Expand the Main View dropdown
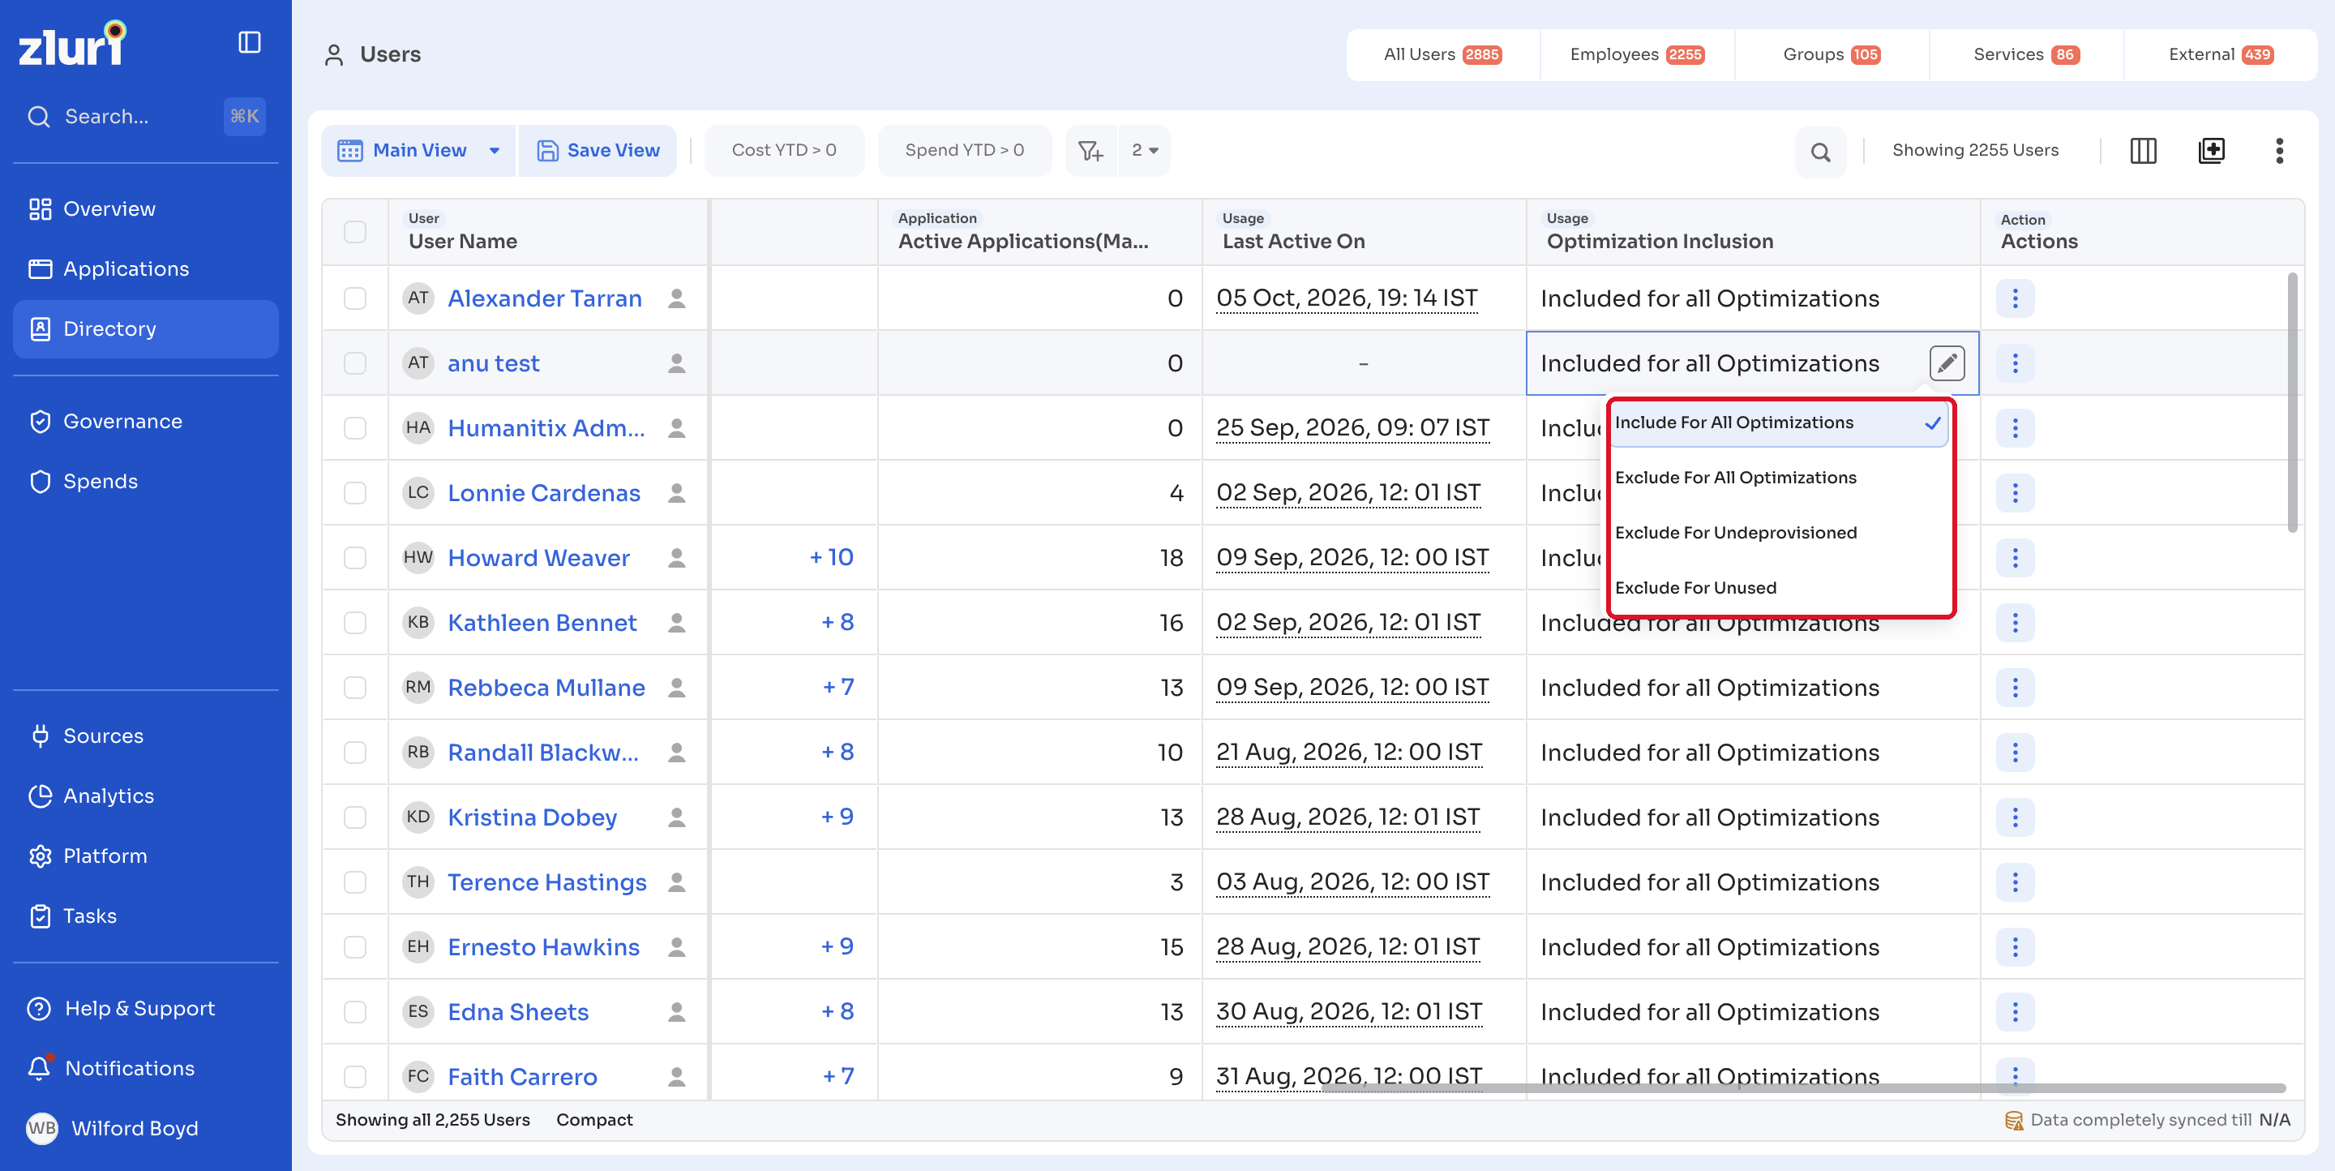Screen dimensions: 2335x1171 coord(418,151)
